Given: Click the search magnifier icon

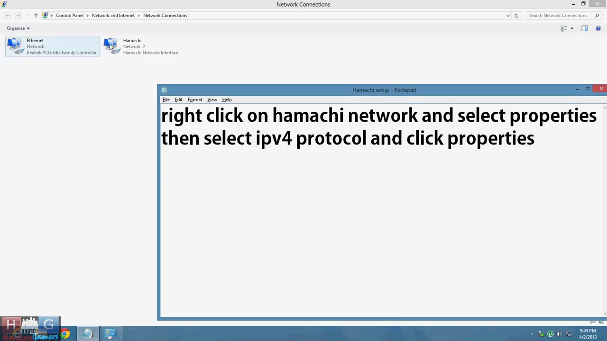Looking at the screenshot, I should [x=597, y=16].
